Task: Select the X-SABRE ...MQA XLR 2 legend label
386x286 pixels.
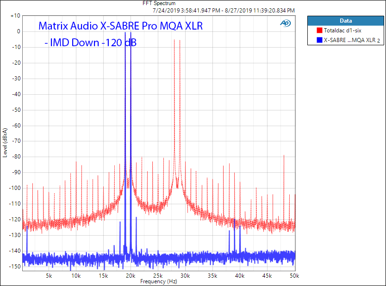Action: 352,40
